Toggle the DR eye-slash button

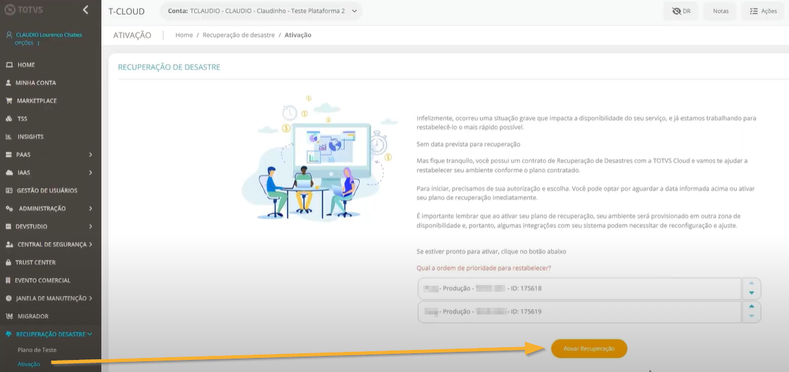(681, 11)
